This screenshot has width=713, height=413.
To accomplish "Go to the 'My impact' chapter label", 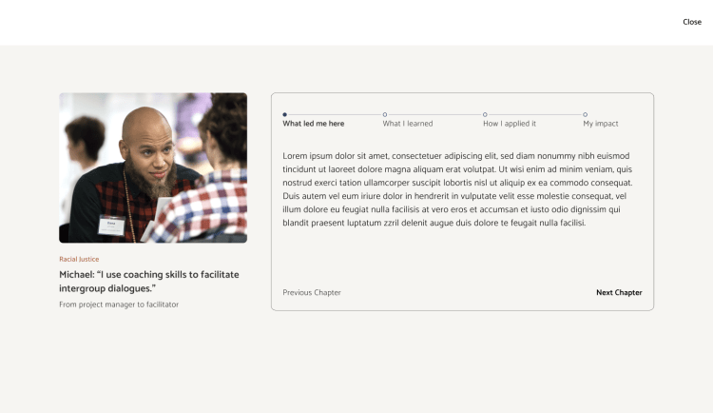I will point(600,124).
